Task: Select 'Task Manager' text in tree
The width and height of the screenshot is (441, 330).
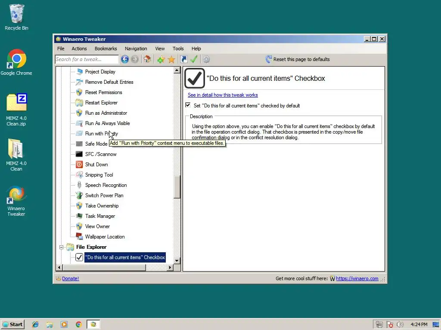Action: click(x=100, y=216)
